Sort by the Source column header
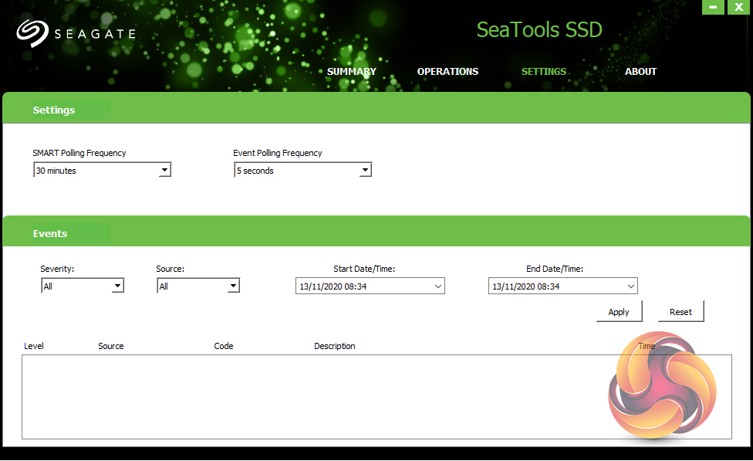 pos(111,346)
